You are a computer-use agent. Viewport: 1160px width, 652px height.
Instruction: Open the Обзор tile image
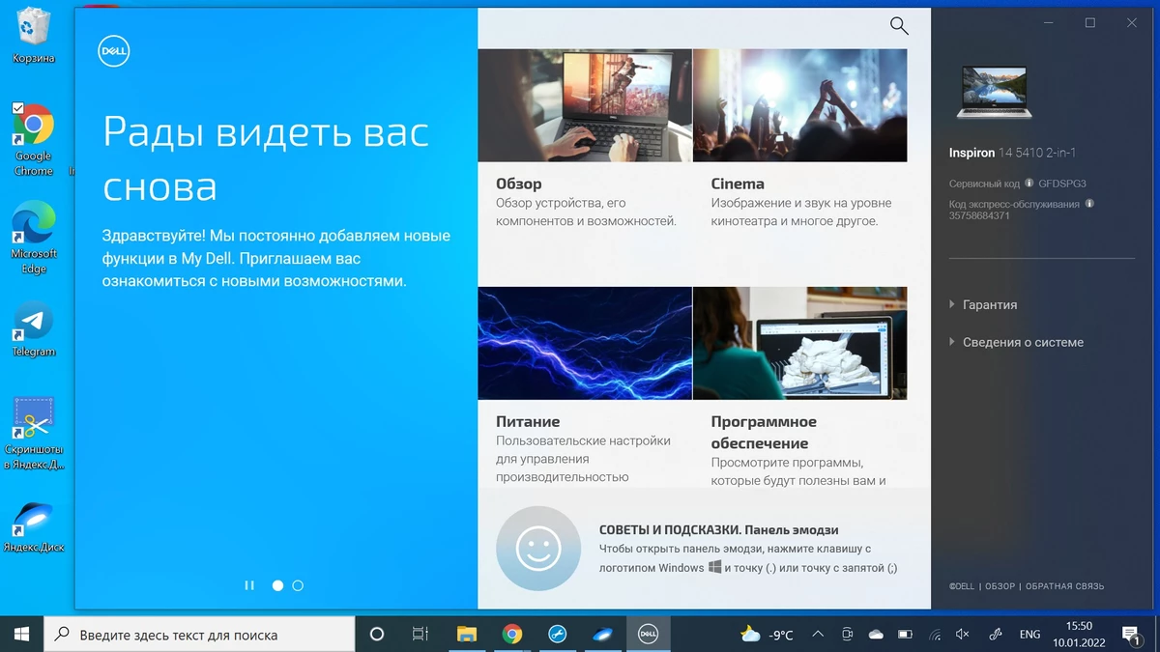(x=585, y=105)
